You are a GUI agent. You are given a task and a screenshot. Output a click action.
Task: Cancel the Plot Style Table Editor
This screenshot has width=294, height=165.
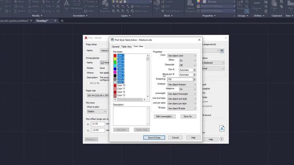pyautogui.click(x=175, y=137)
